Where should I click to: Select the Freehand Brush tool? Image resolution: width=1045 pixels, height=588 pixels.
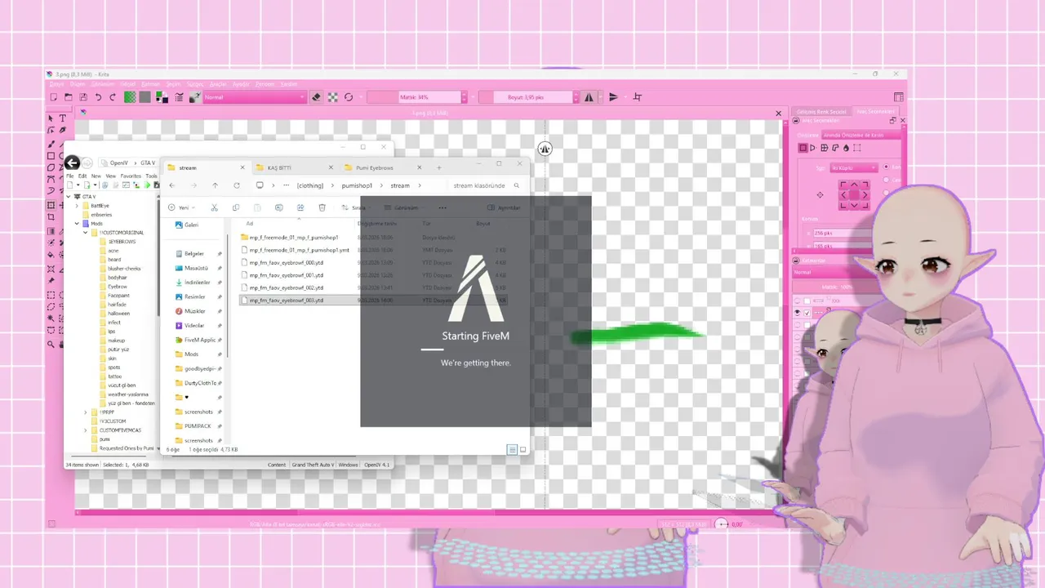[x=51, y=143]
